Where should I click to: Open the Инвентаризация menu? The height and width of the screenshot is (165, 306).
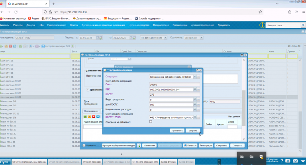coord(57,25)
